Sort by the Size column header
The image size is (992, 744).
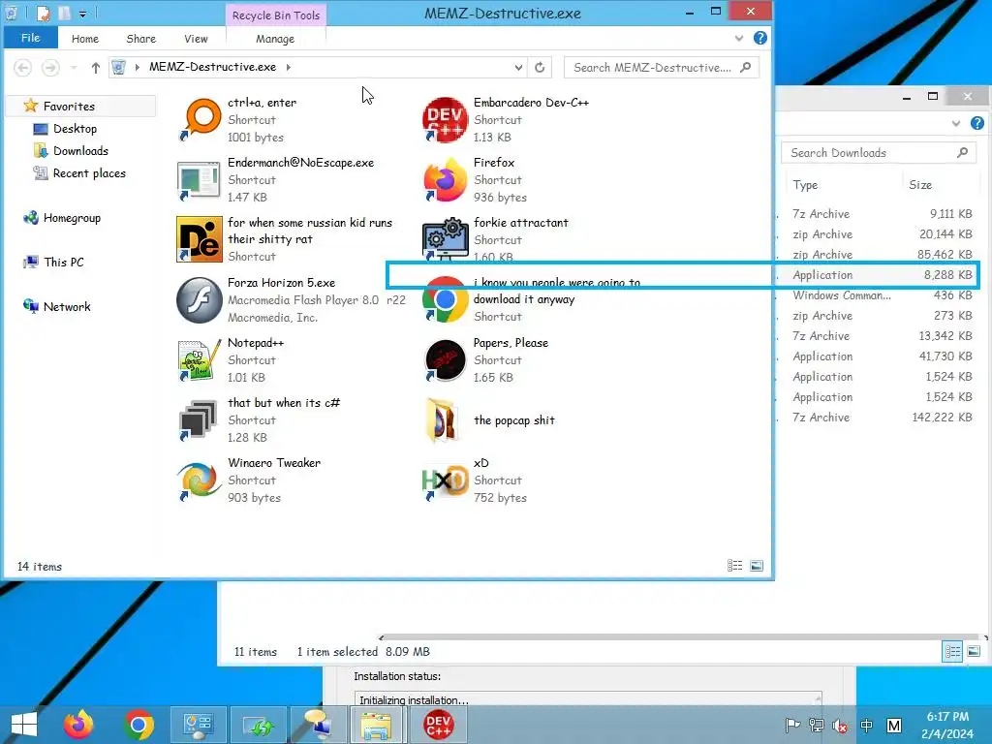920,185
